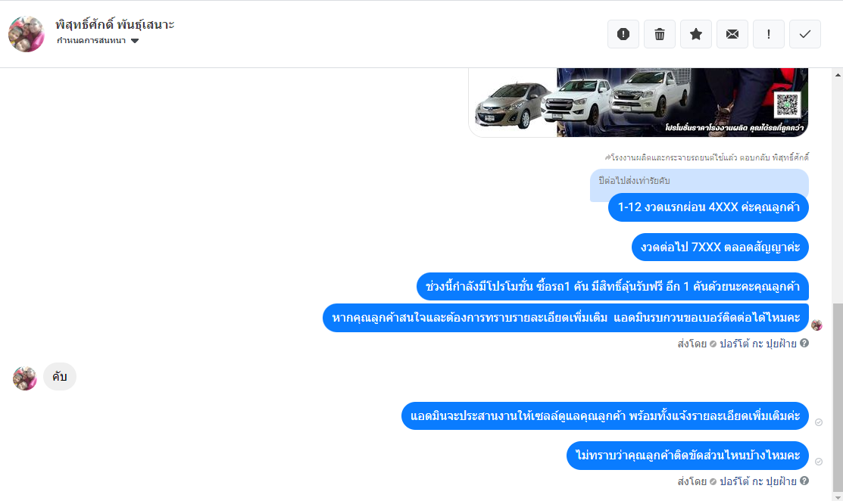
Task: Open the car promotion banner image
Action: [638, 103]
